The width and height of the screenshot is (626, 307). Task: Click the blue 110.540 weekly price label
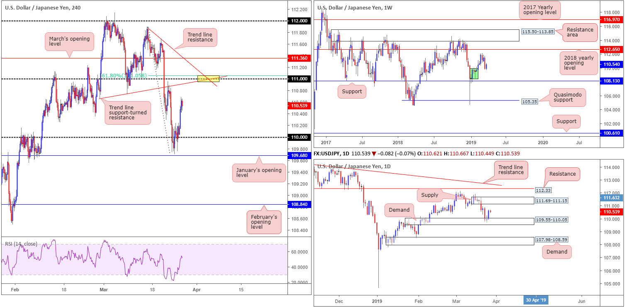click(611, 65)
